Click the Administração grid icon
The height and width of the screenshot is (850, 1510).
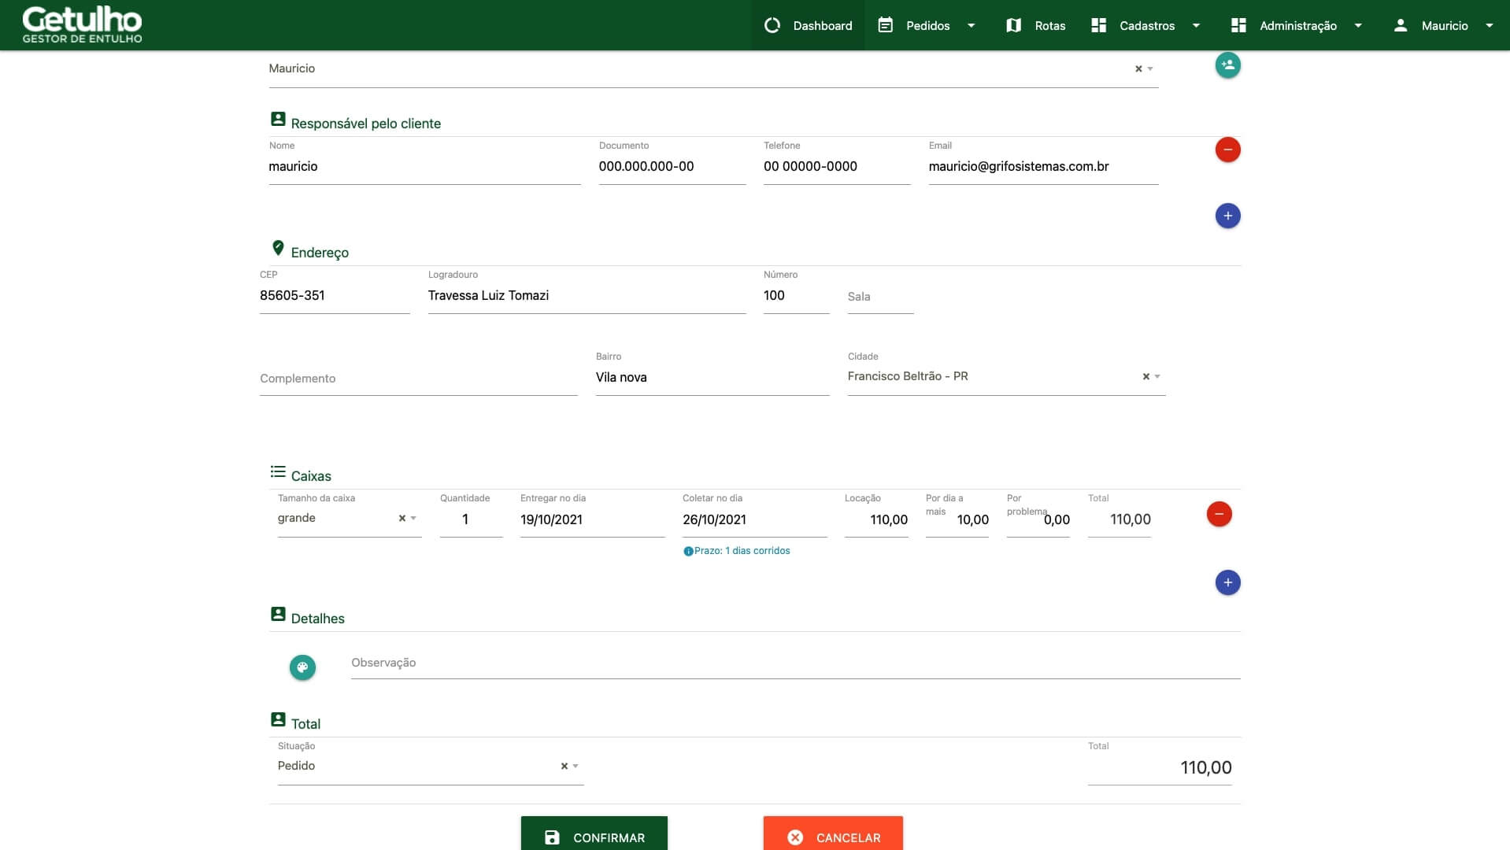pyautogui.click(x=1238, y=25)
